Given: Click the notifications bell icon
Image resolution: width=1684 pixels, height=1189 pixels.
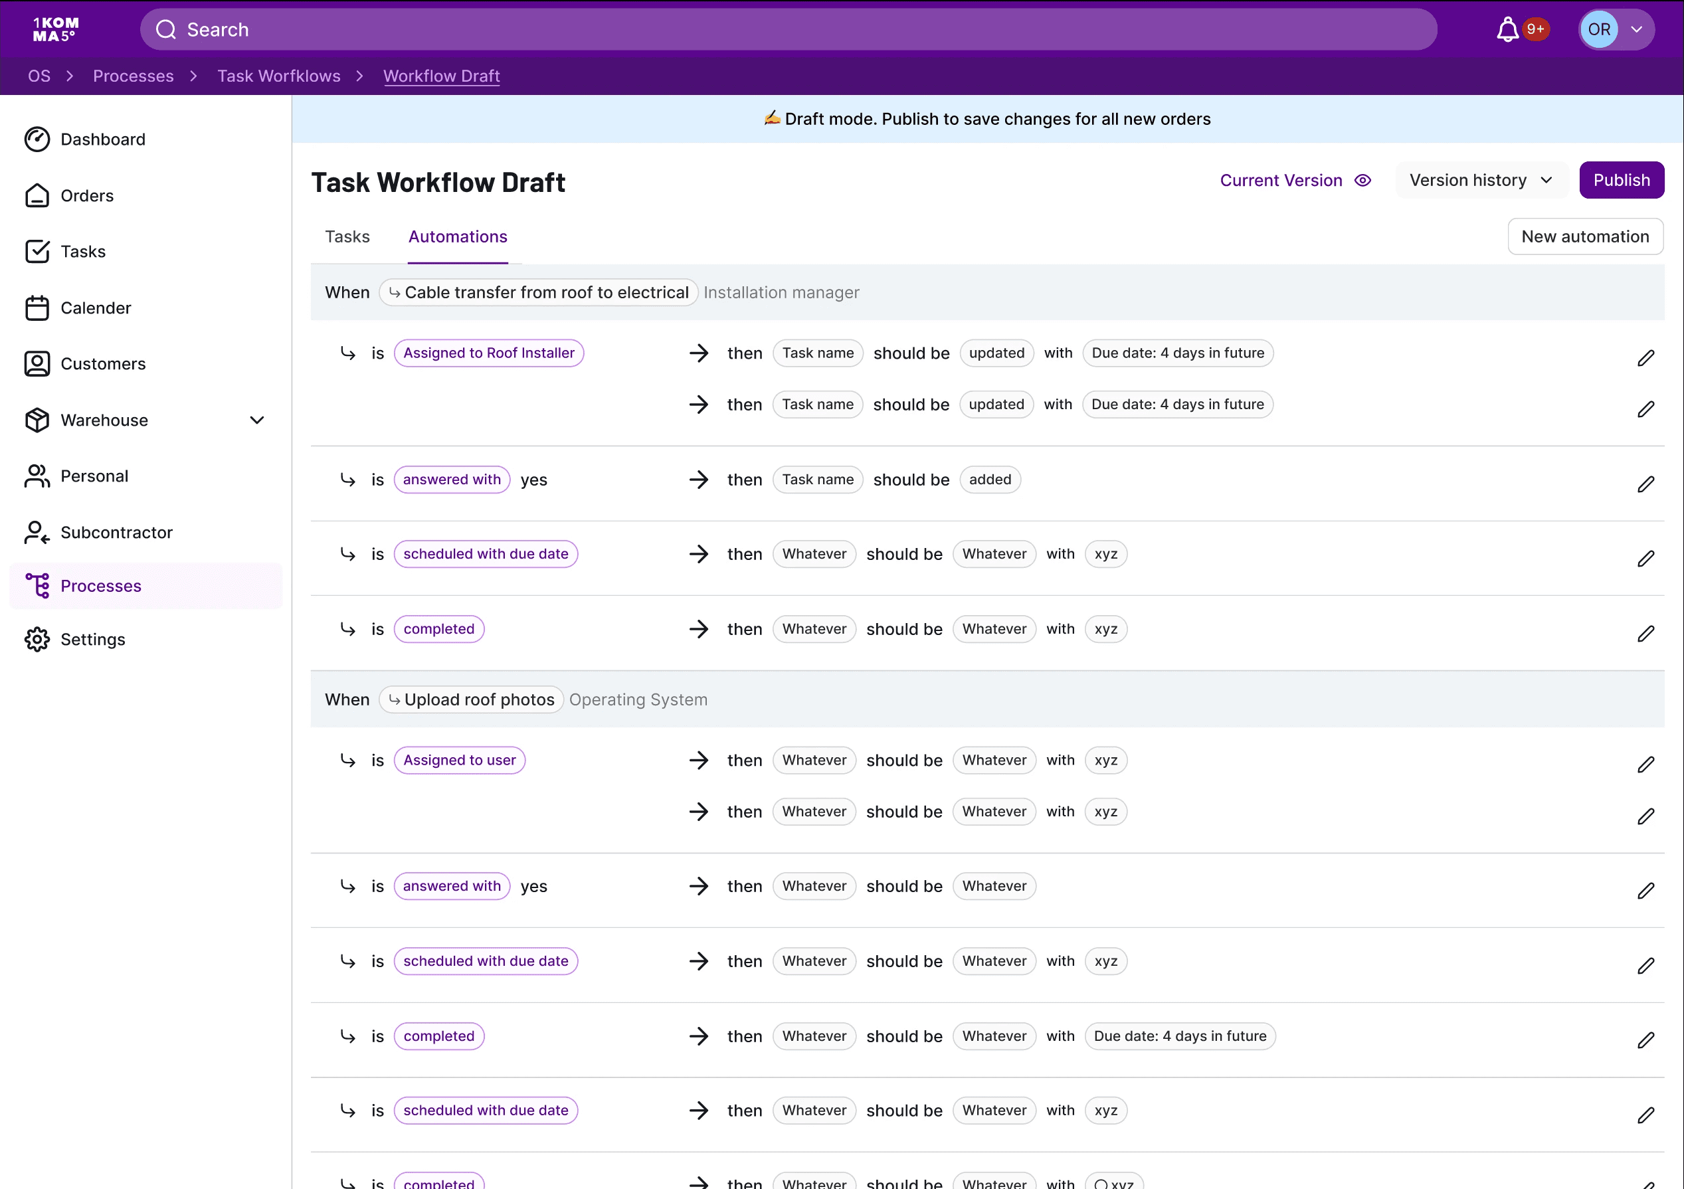Looking at the screenshot, I should (1507, 29).
